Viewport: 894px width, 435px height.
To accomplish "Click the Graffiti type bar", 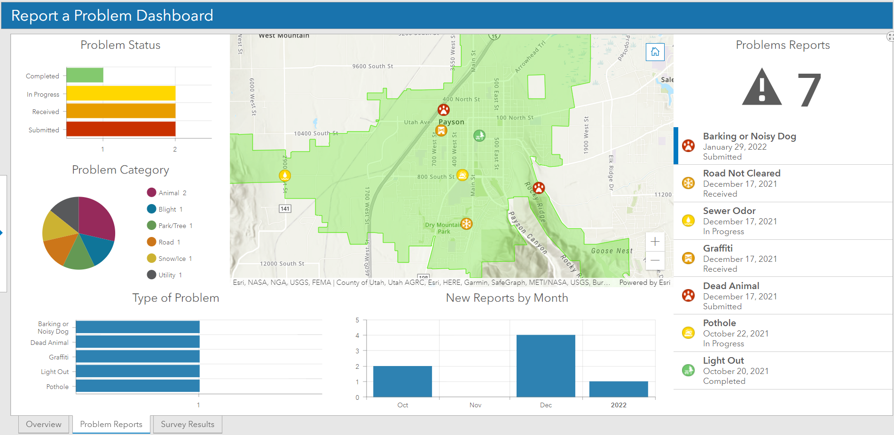I will click(138, 357).
